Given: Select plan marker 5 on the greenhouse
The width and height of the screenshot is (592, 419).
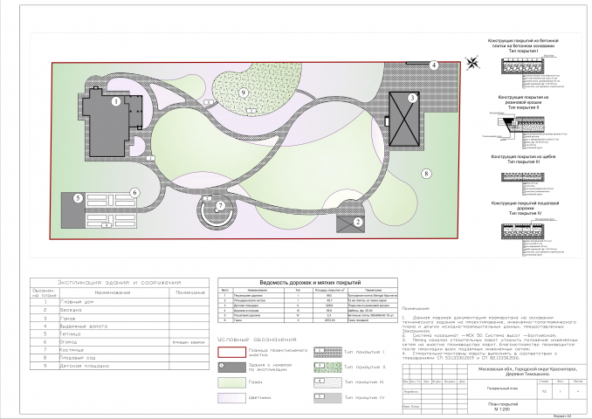Looking at the screenshot, I should [78, 198].
